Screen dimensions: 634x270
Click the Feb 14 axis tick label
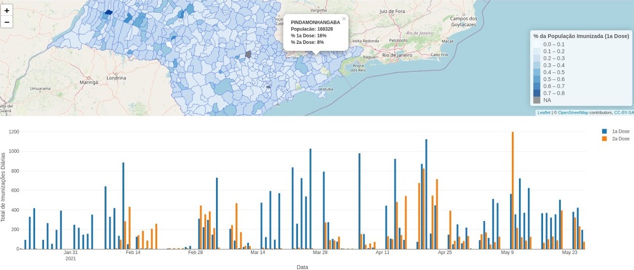pos(133,253)
